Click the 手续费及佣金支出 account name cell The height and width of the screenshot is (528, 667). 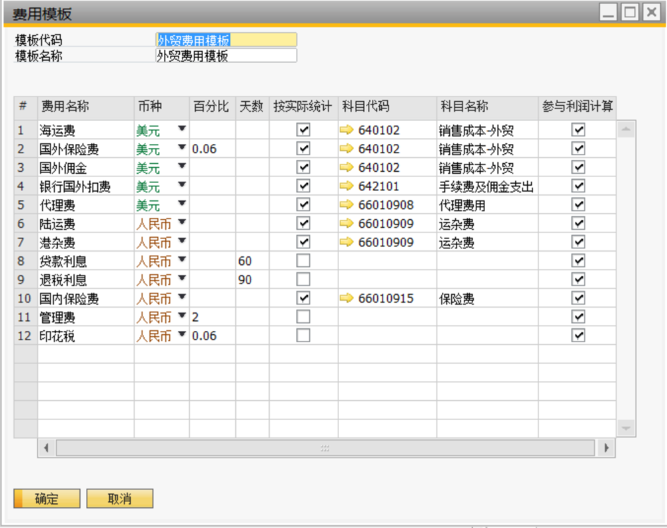click(487, 186)
